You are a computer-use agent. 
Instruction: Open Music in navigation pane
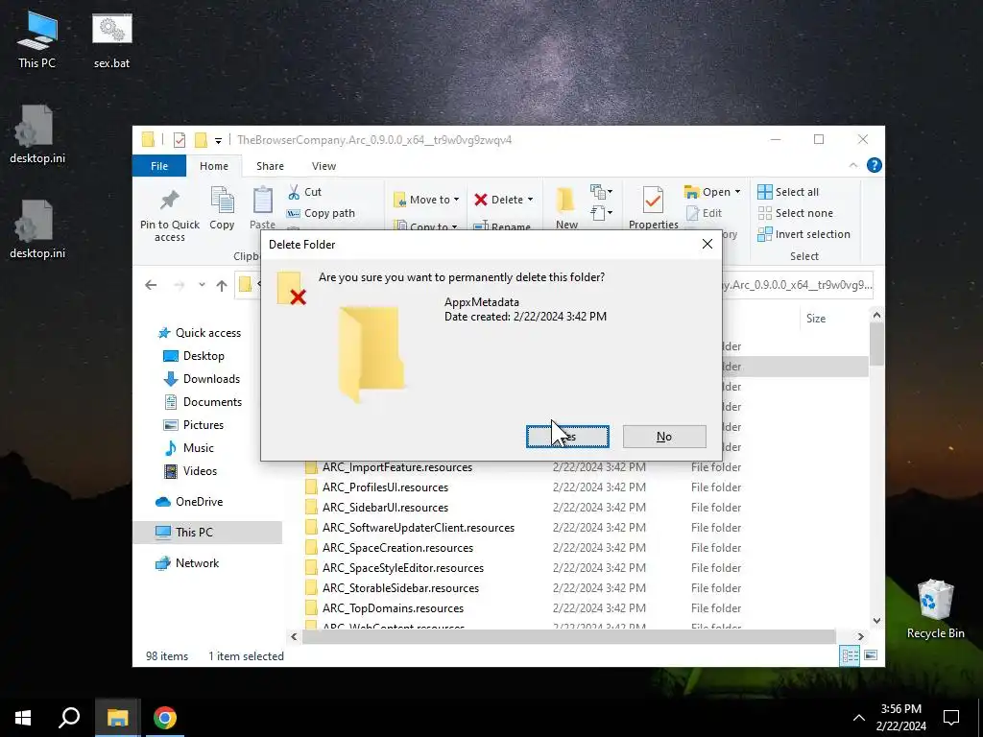pyautogui.click(x=189, y=448)
